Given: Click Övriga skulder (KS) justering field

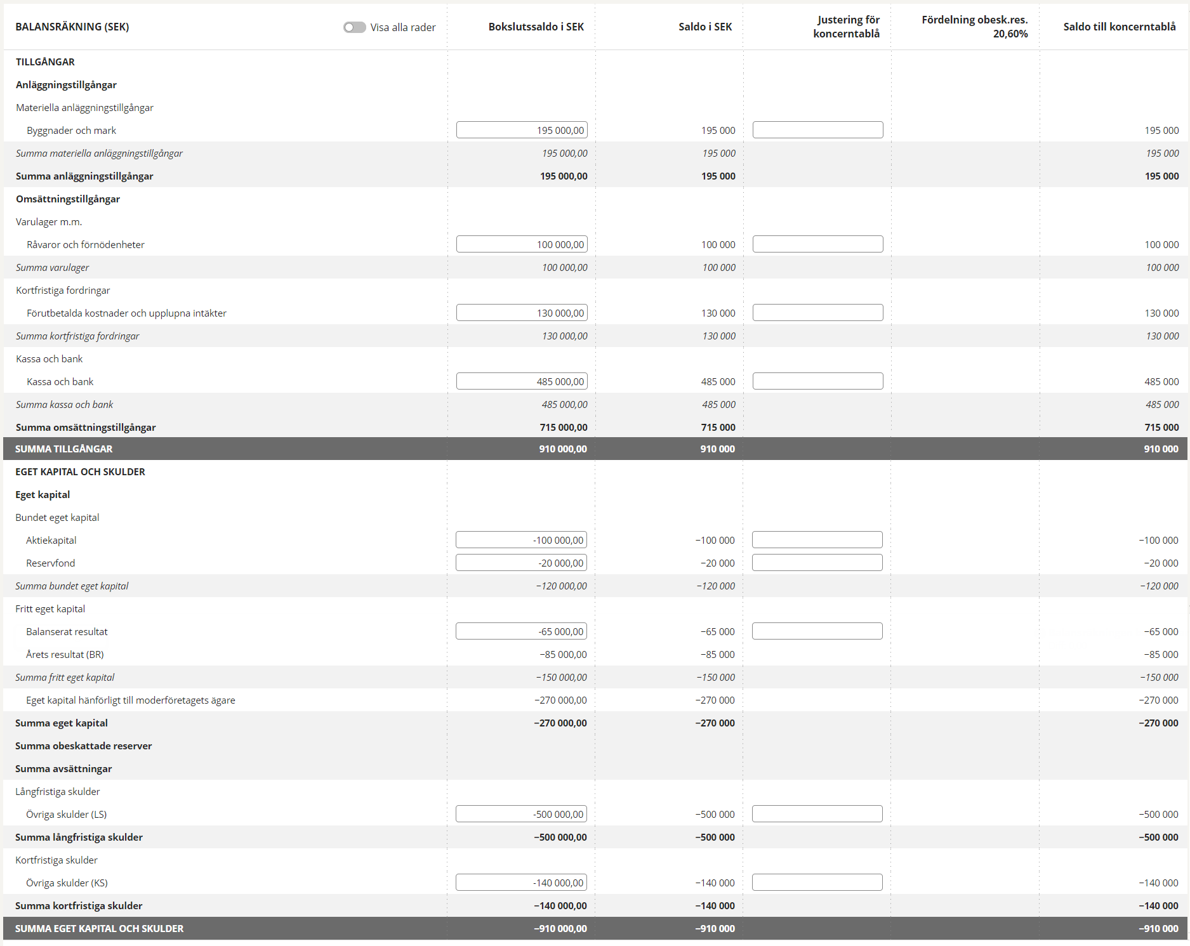Looking at the screenshot, I should (x=817, y=883).
